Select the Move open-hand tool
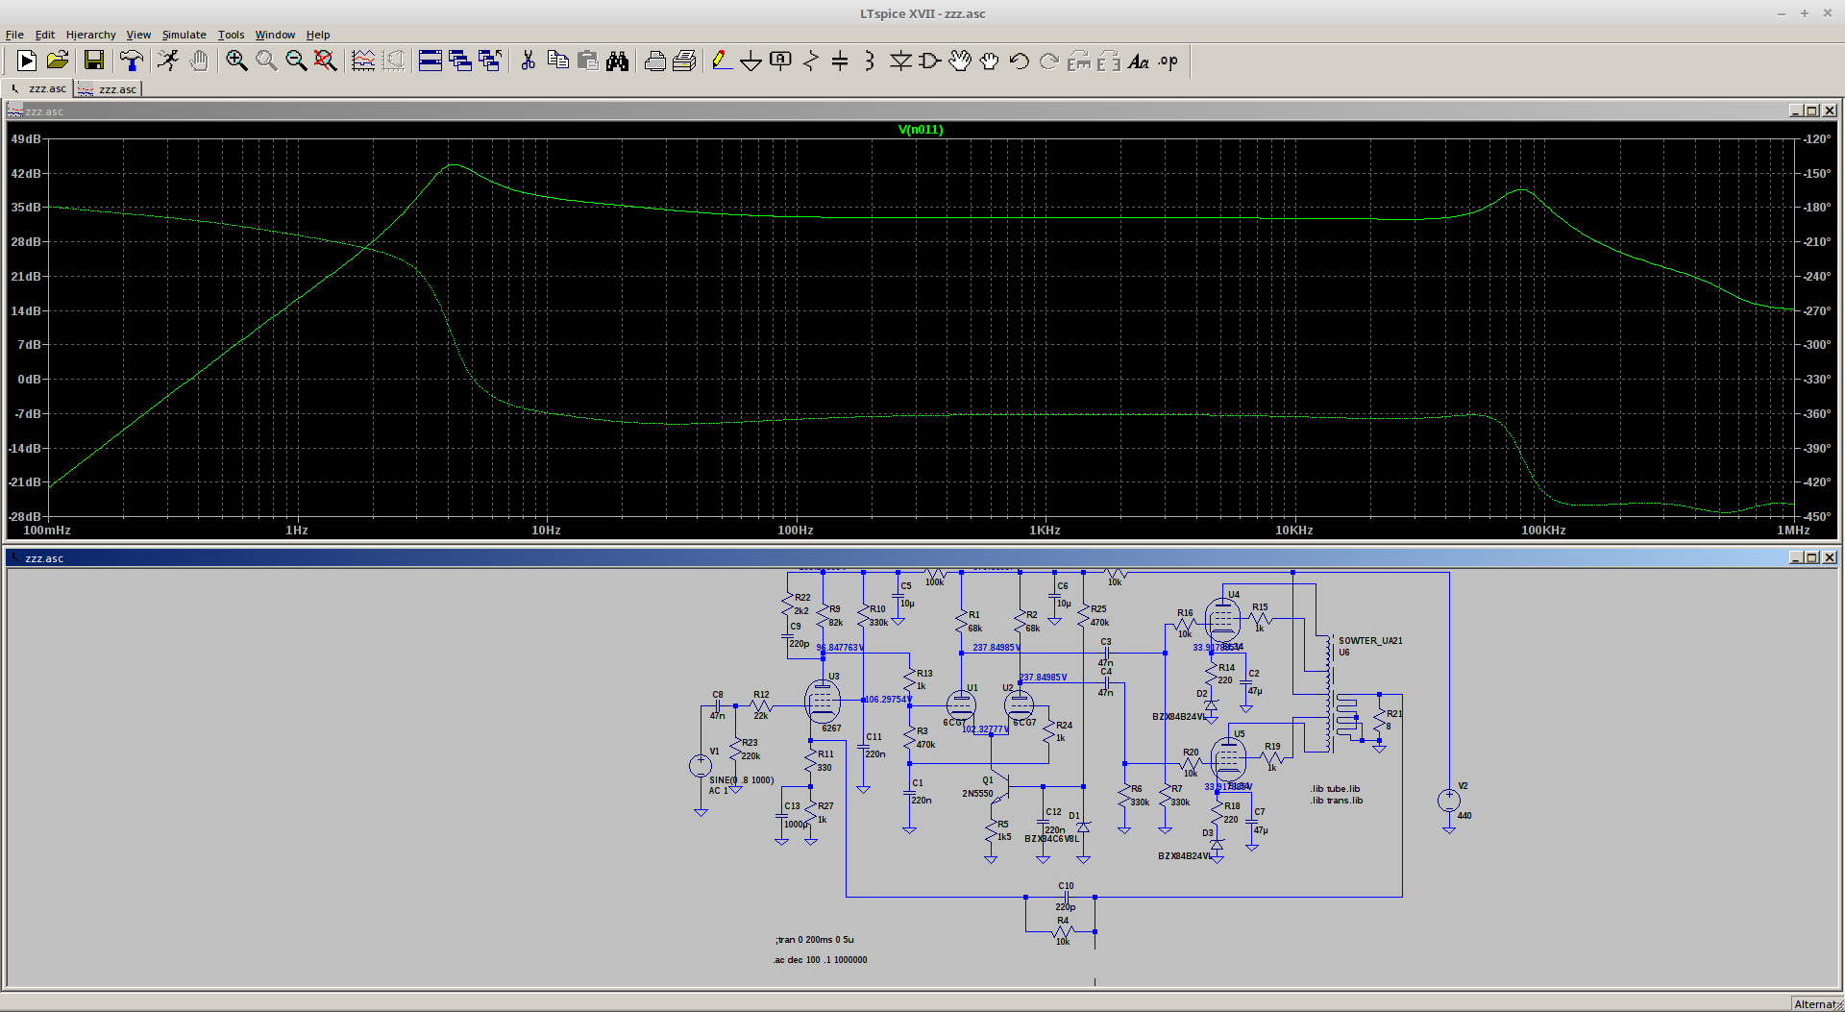 [x=959, y=62]
